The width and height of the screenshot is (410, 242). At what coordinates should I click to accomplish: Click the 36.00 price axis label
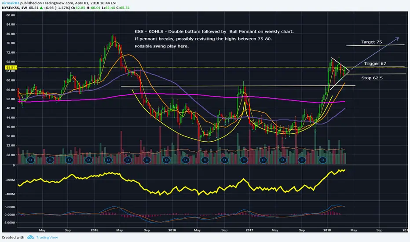click(11, 136)
